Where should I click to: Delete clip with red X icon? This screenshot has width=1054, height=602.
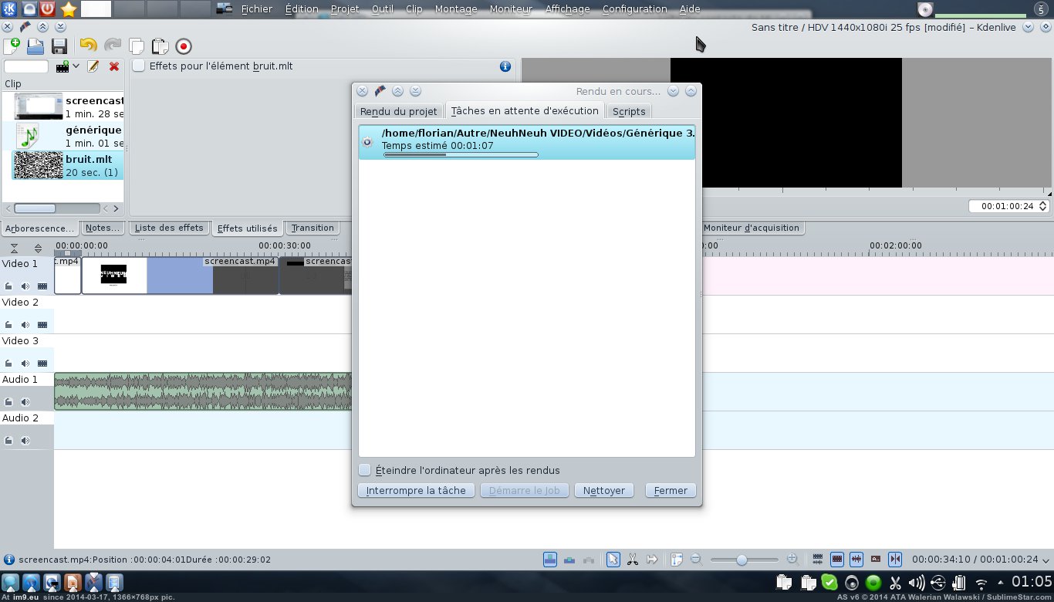(114, 66)
